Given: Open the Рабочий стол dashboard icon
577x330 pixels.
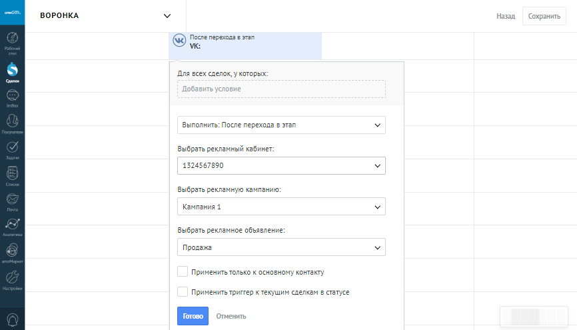Looking at the screenshot, I should tap(12, 41).
